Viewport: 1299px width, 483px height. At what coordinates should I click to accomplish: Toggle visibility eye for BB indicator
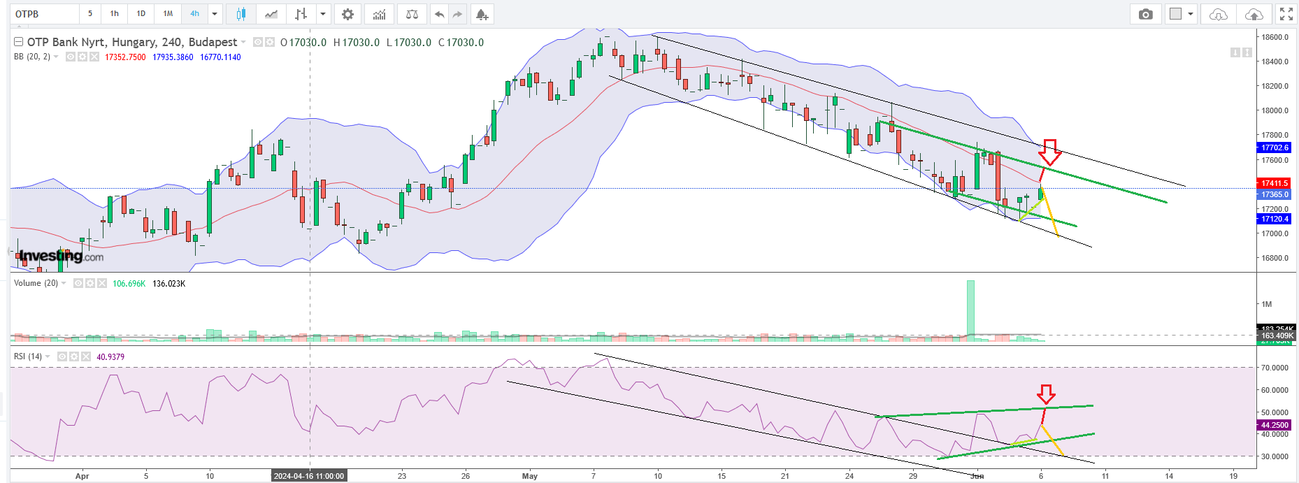(x=71, y=57)
